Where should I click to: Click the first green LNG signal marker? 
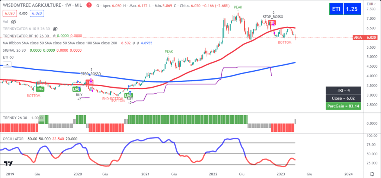40,89
